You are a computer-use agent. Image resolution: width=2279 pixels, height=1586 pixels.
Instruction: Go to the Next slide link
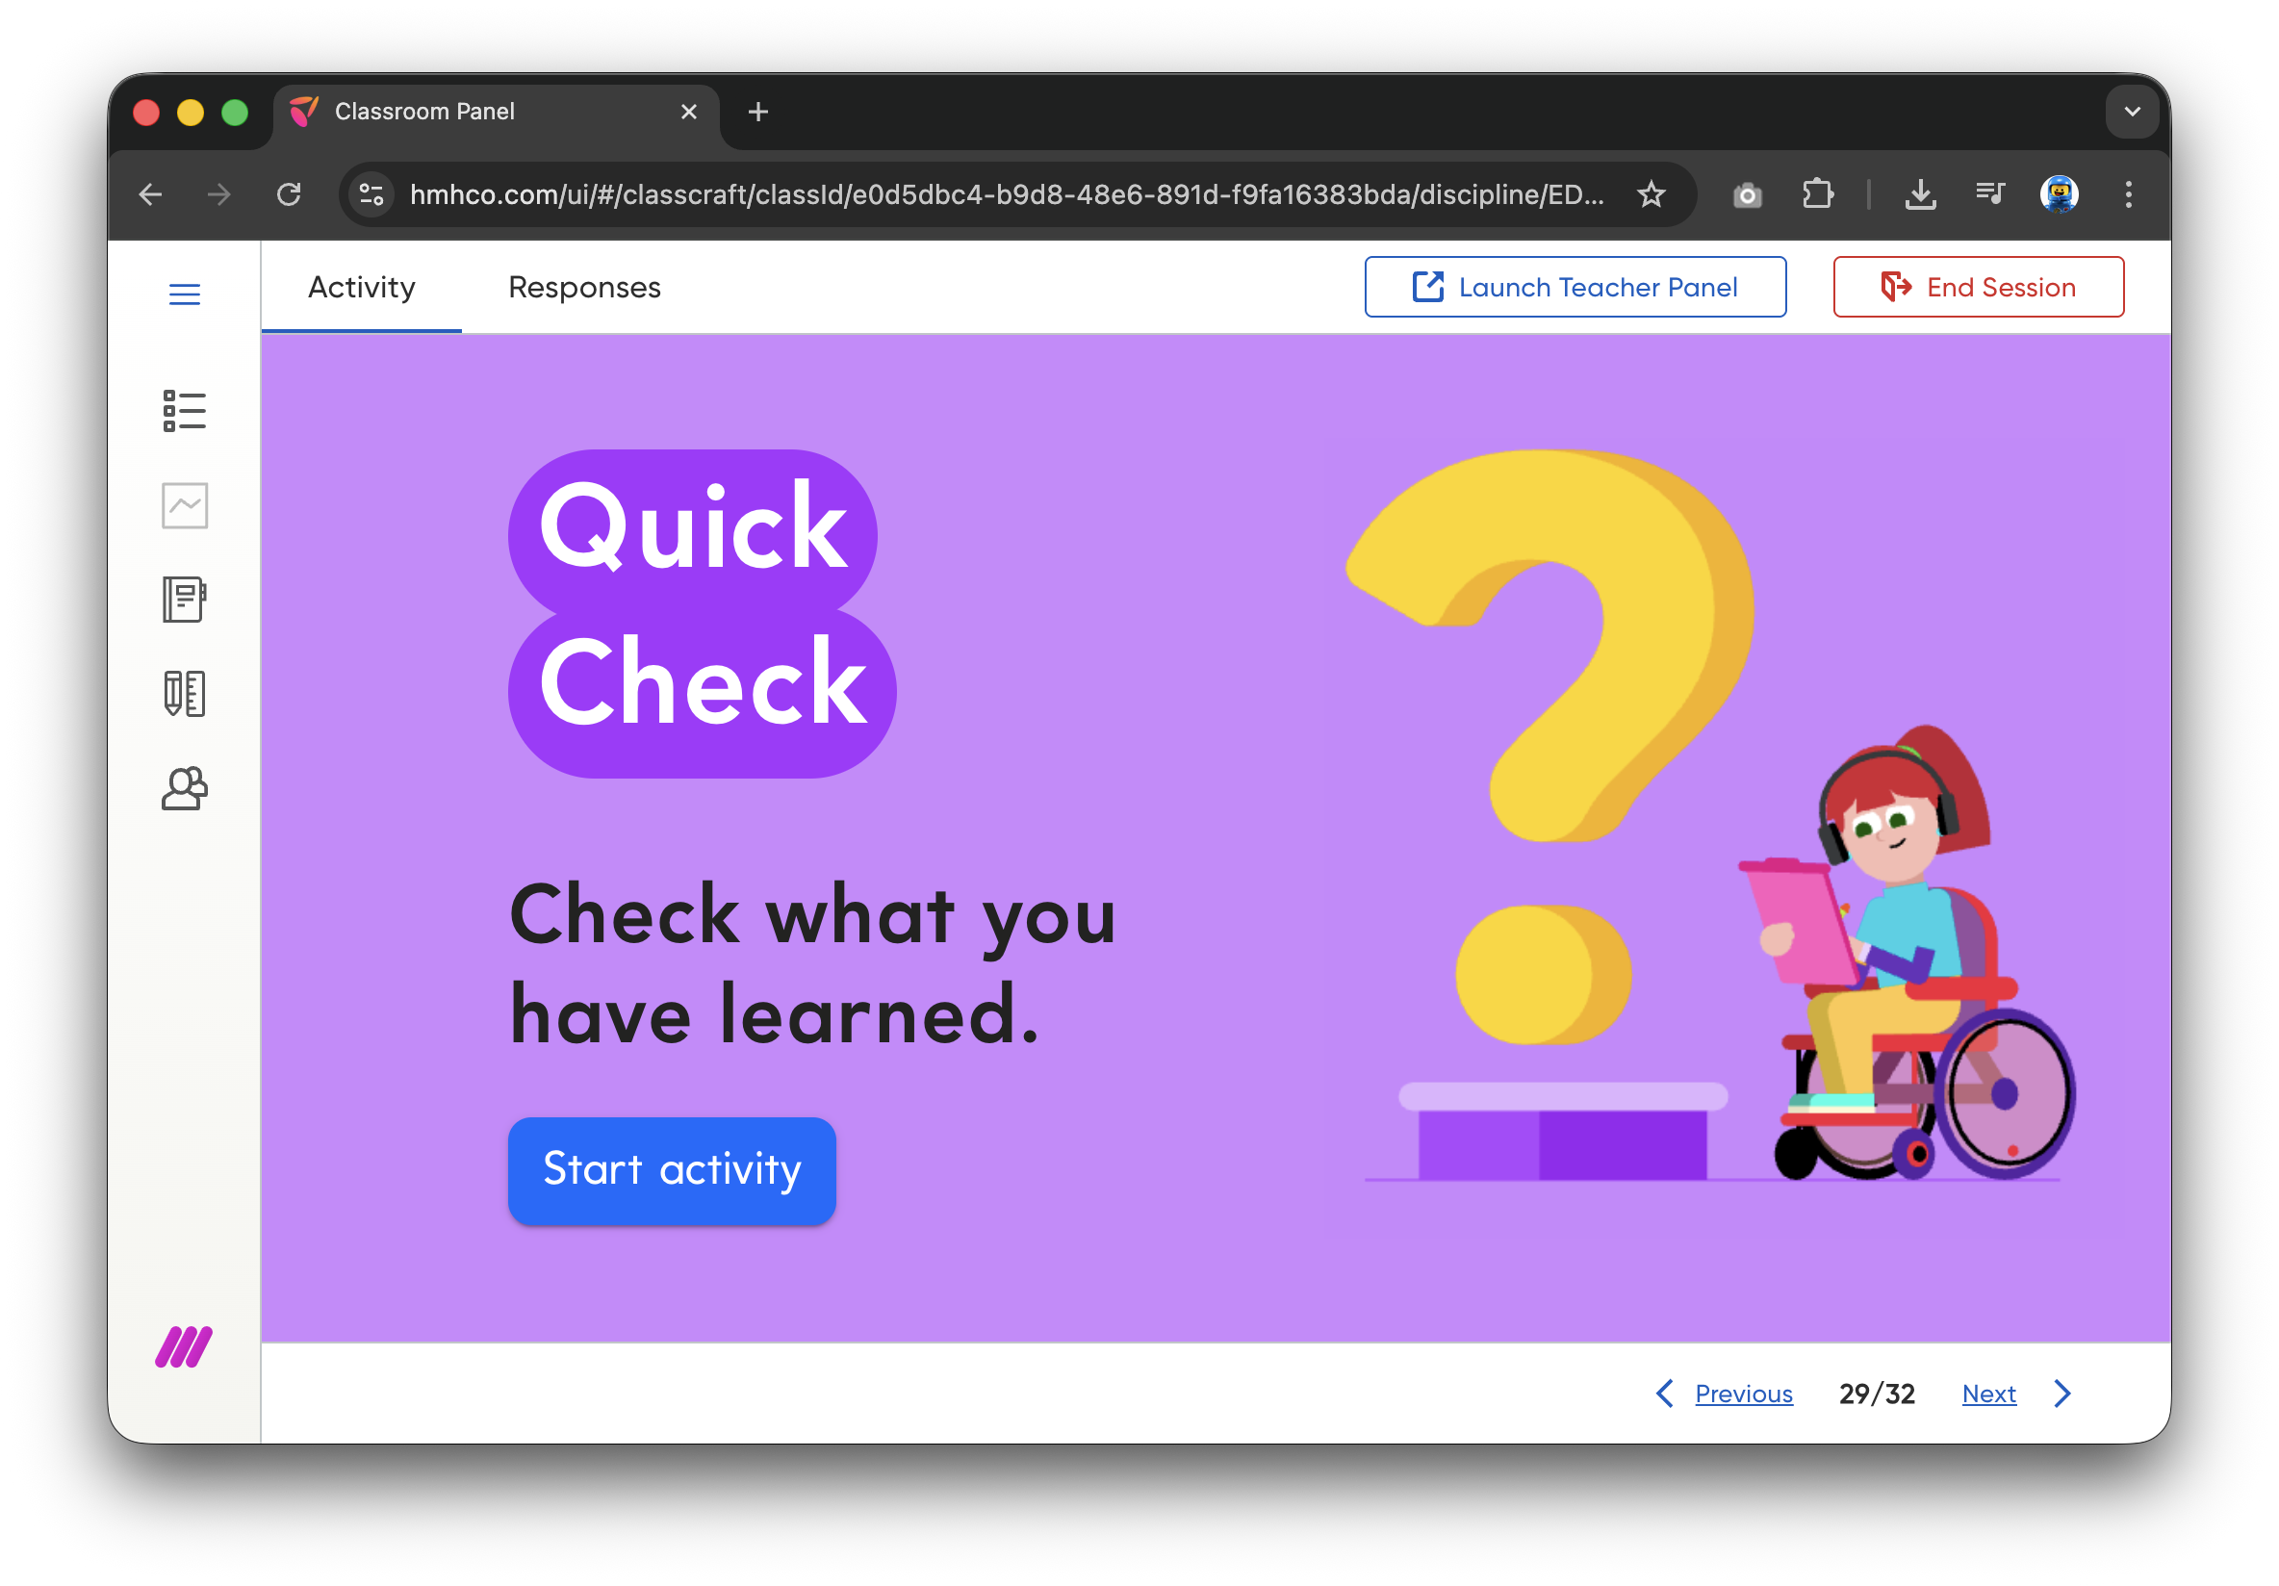pyautogui.click(x=1988, y=1394)
